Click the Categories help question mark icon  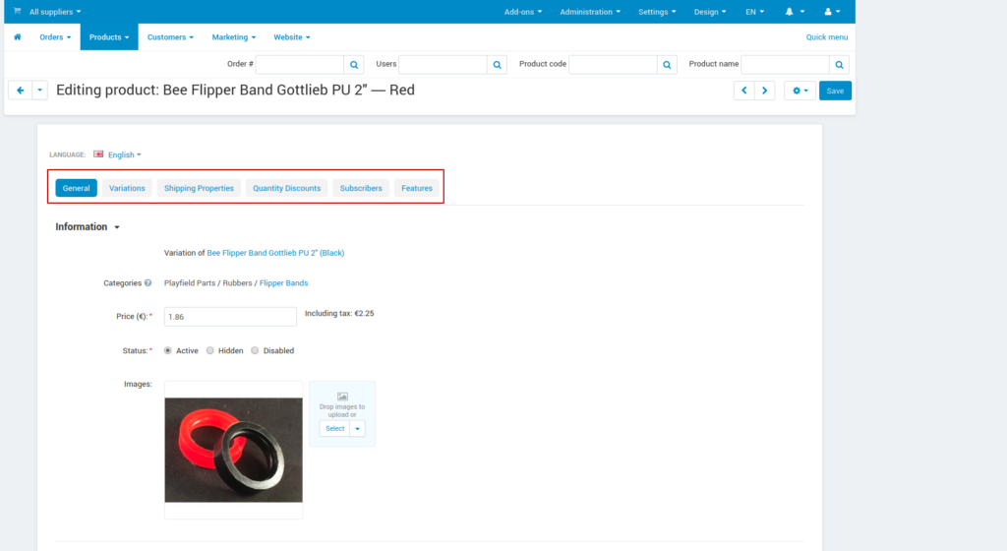148,283
